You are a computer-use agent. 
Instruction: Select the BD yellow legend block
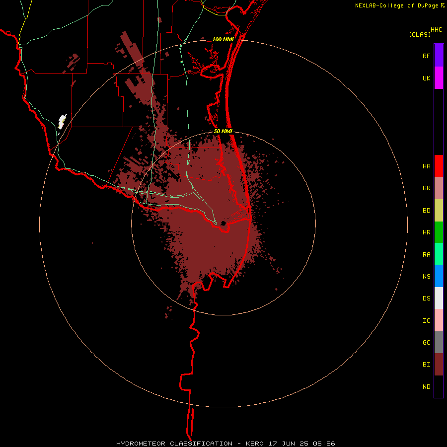[439, 211]
